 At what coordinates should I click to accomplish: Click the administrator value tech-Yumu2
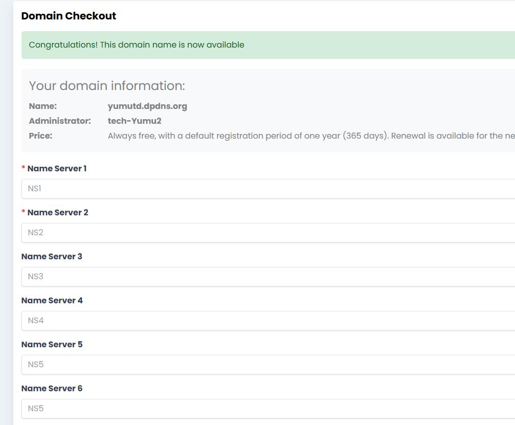click(x=135, y=121)
